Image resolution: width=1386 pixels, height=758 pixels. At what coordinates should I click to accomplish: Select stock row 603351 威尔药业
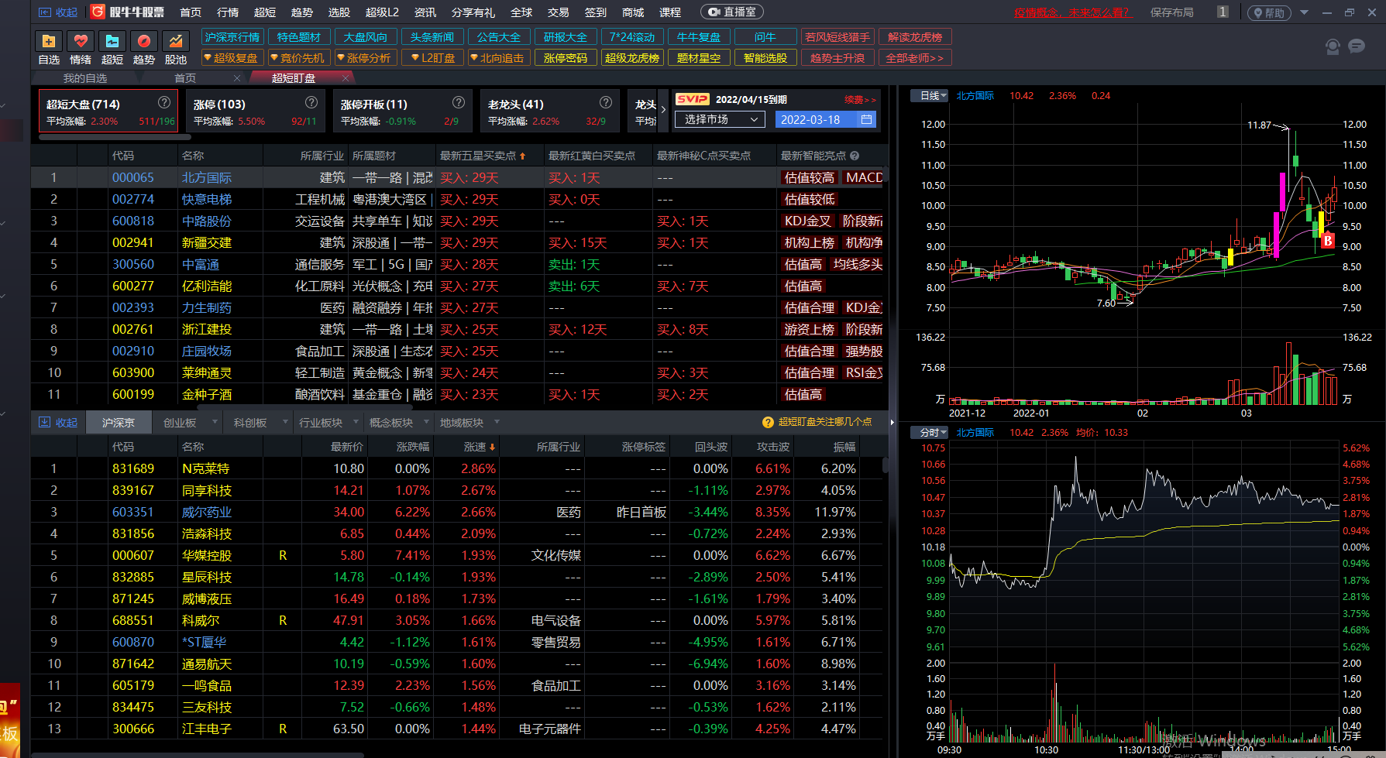(x=456, y=512)
